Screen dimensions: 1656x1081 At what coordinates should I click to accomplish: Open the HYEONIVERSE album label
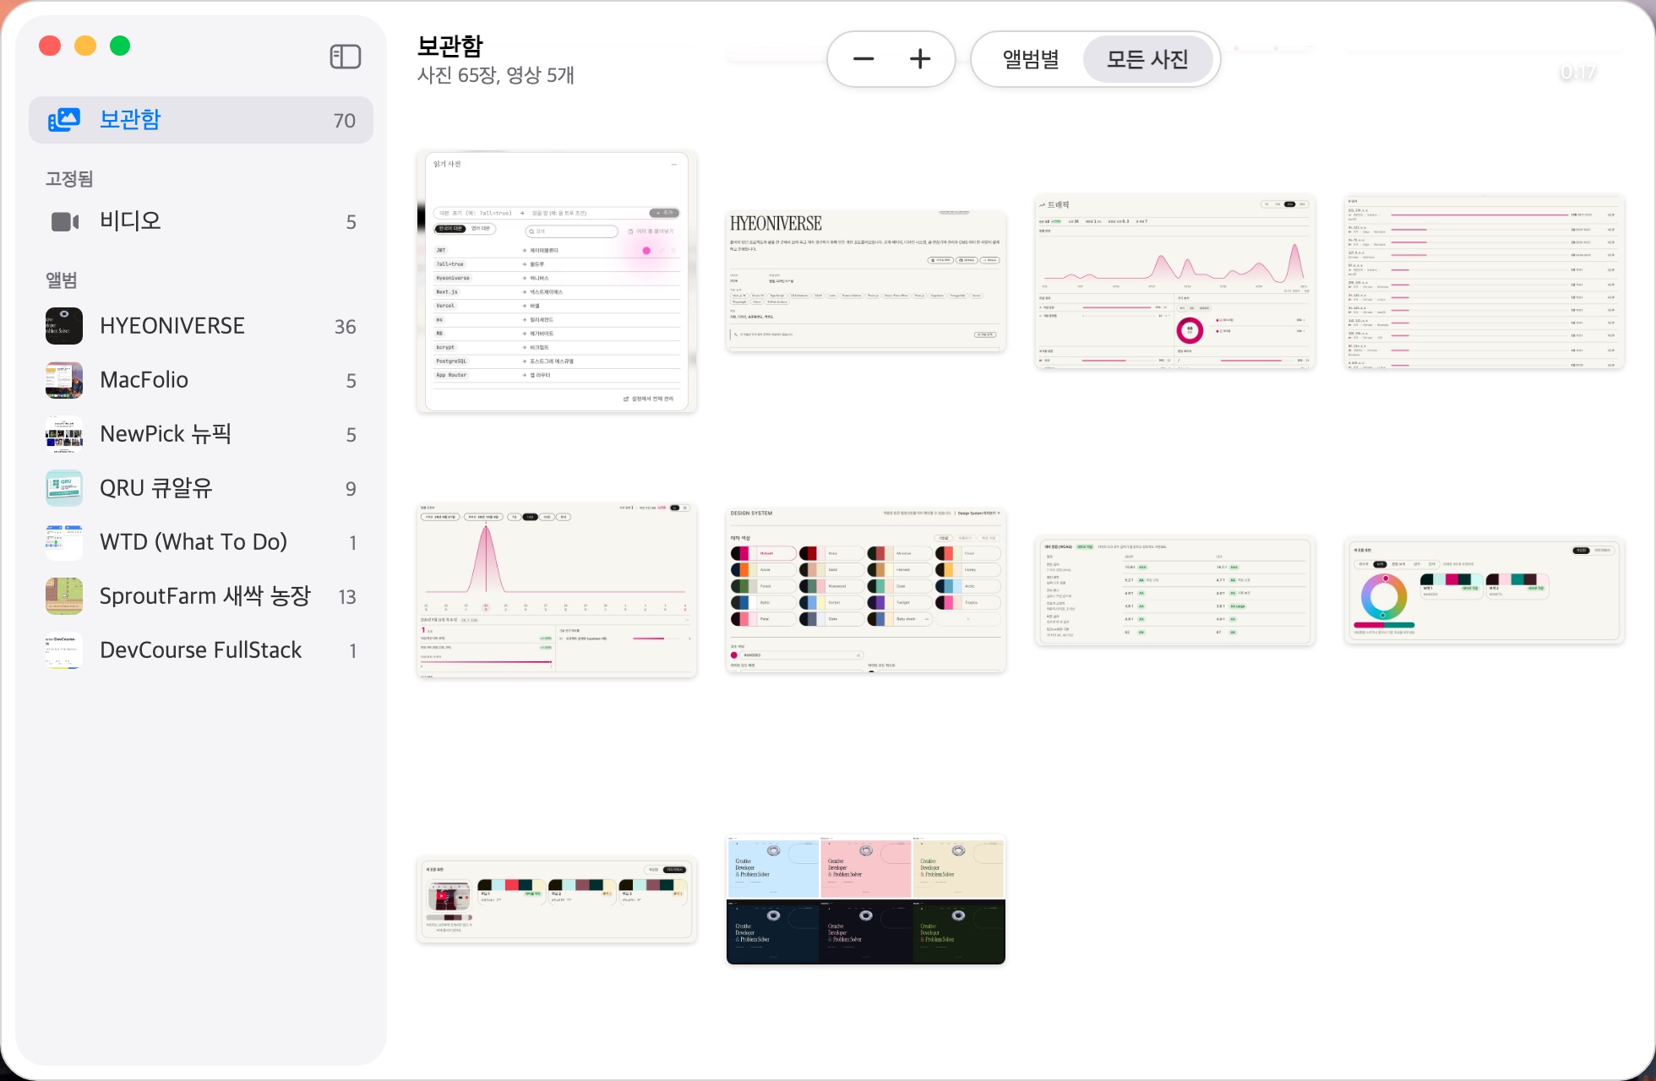(172, 326)
